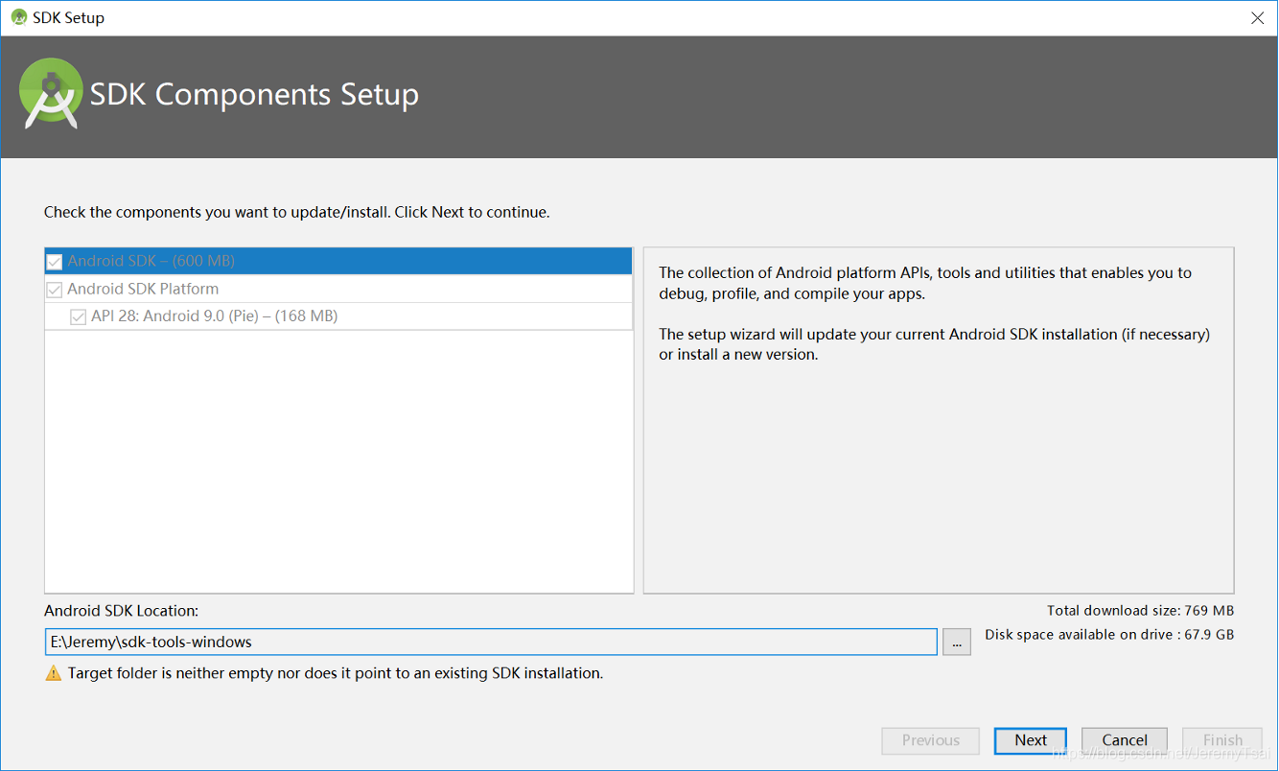Viewport: 1279px width, 771px height.
Task: Click the Android SDK Location path field
Action: (491, 642)
